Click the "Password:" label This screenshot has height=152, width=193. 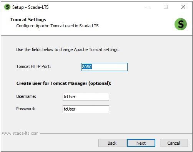[x=26, y=109]
